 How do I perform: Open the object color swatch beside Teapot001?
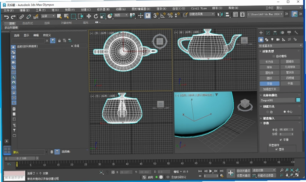[298, 100]
